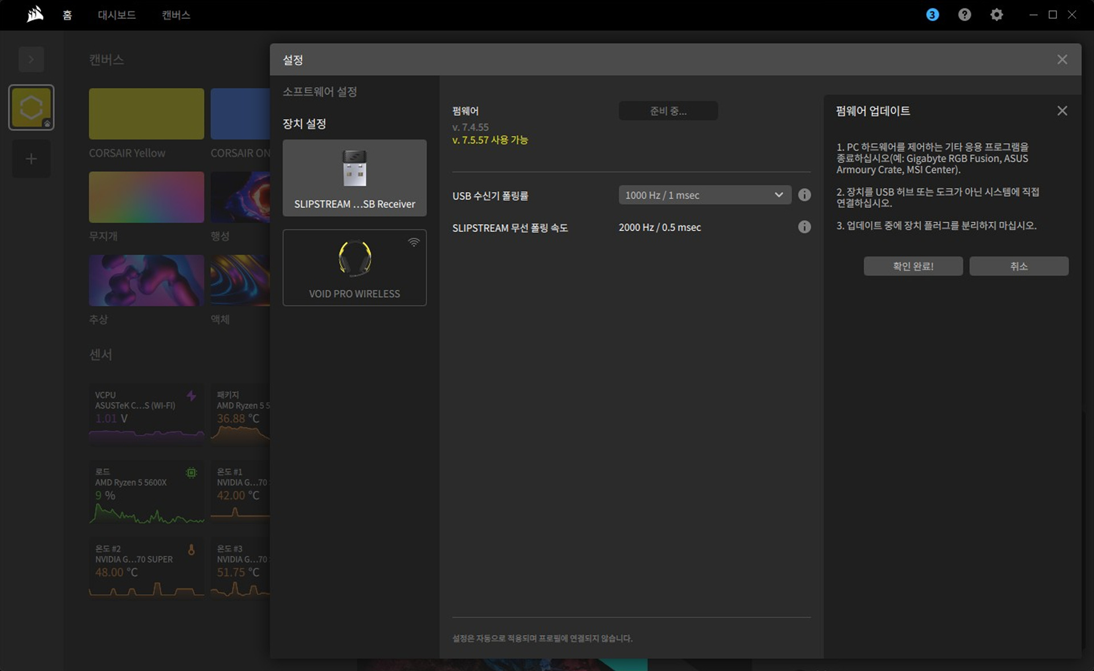Screen dimensions: 1094x671
Task: Click info icon beside USB 수신기 폴링률
Action: (x=804, y=195)
